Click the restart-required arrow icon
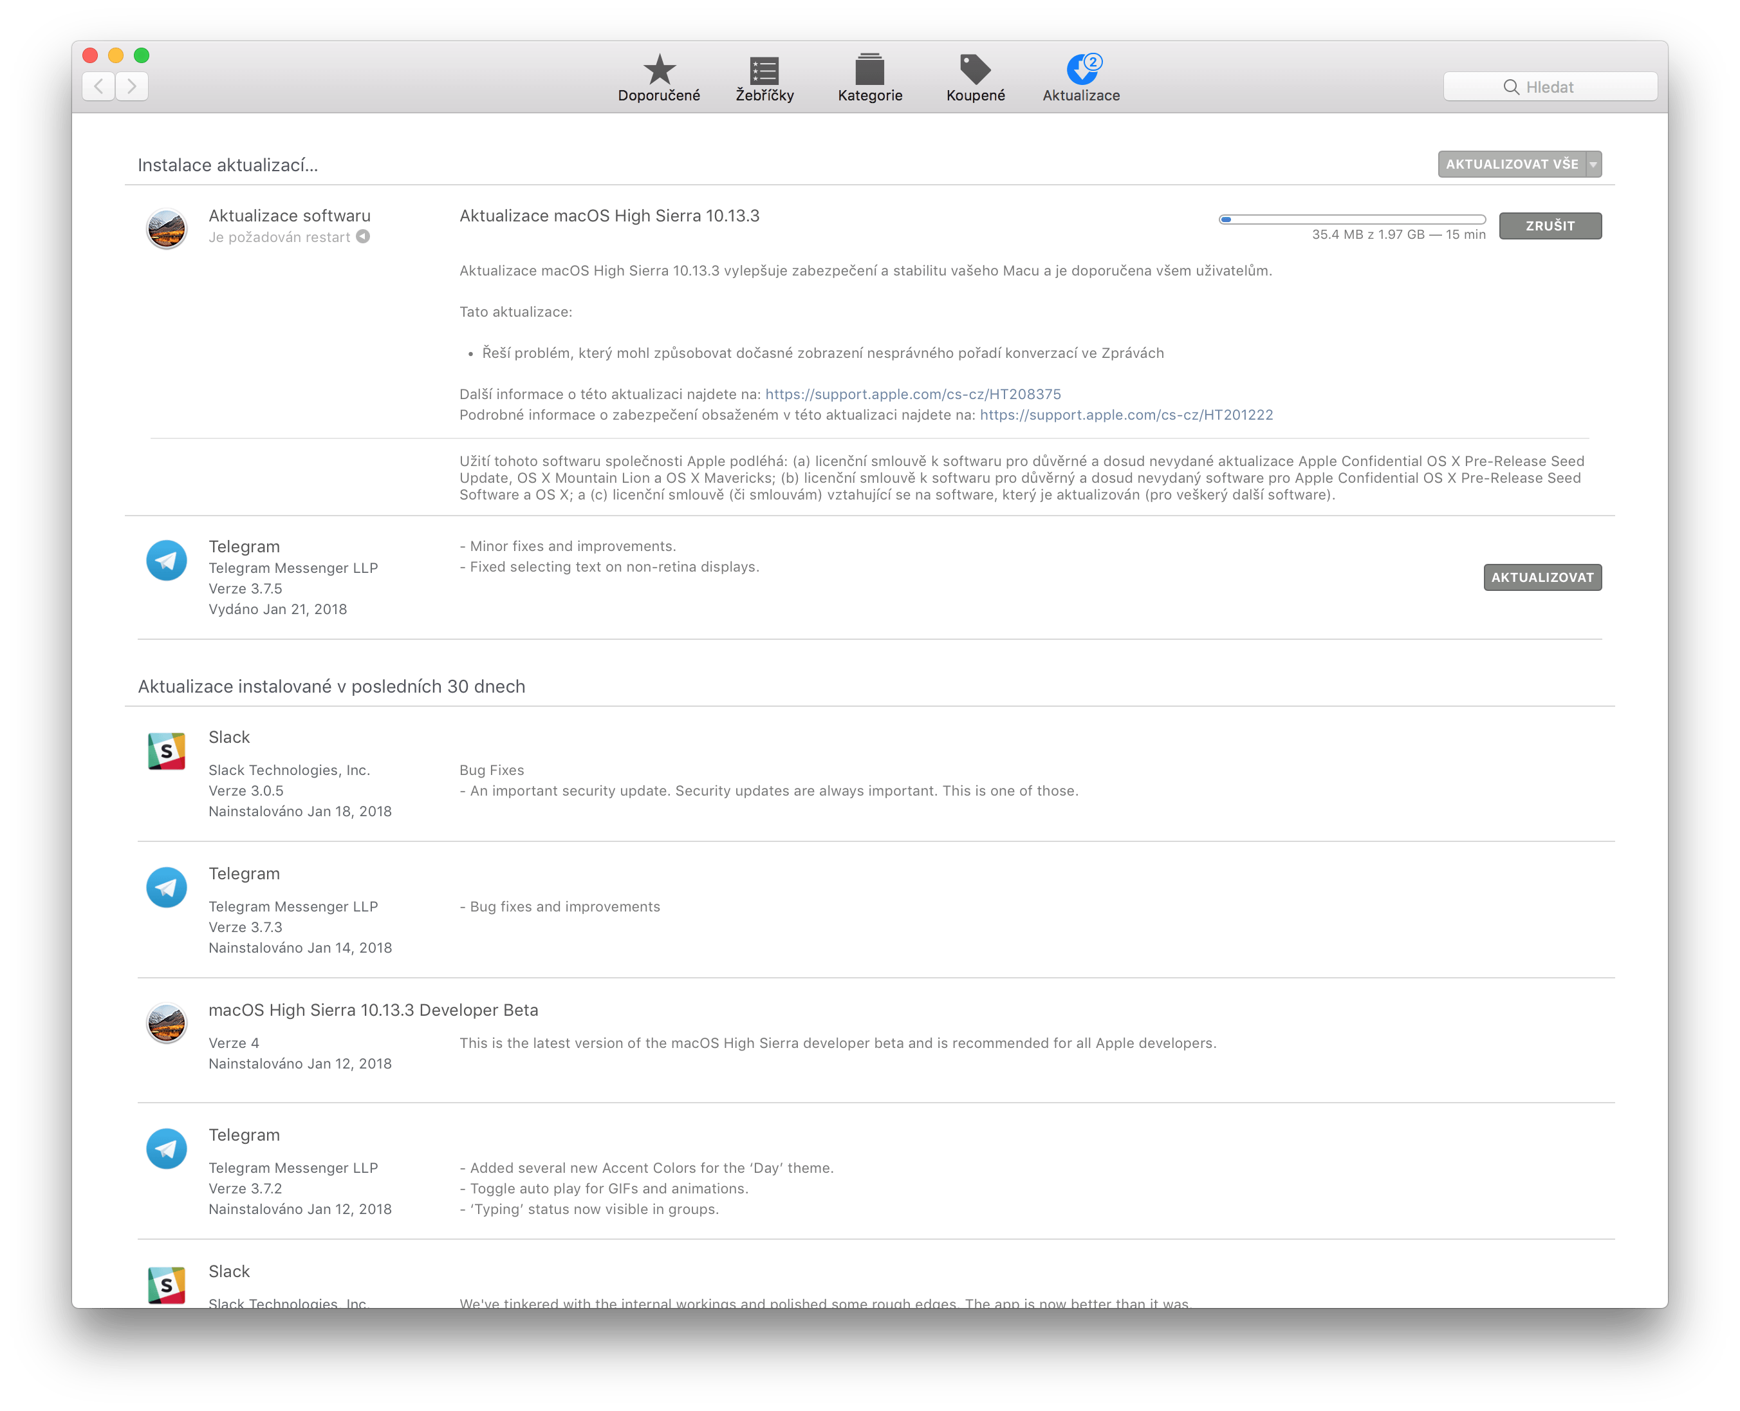1740x1411 pixels. [363, 236]
